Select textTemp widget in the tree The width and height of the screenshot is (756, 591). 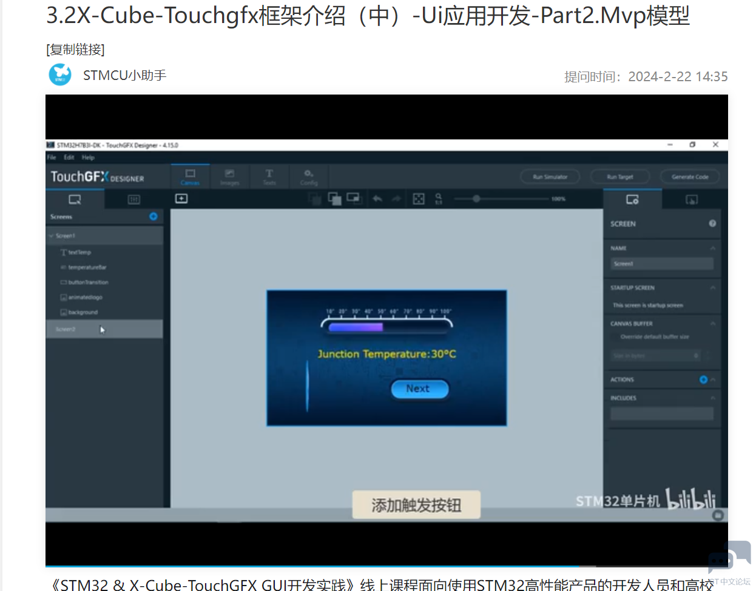(x=79, y=252)
